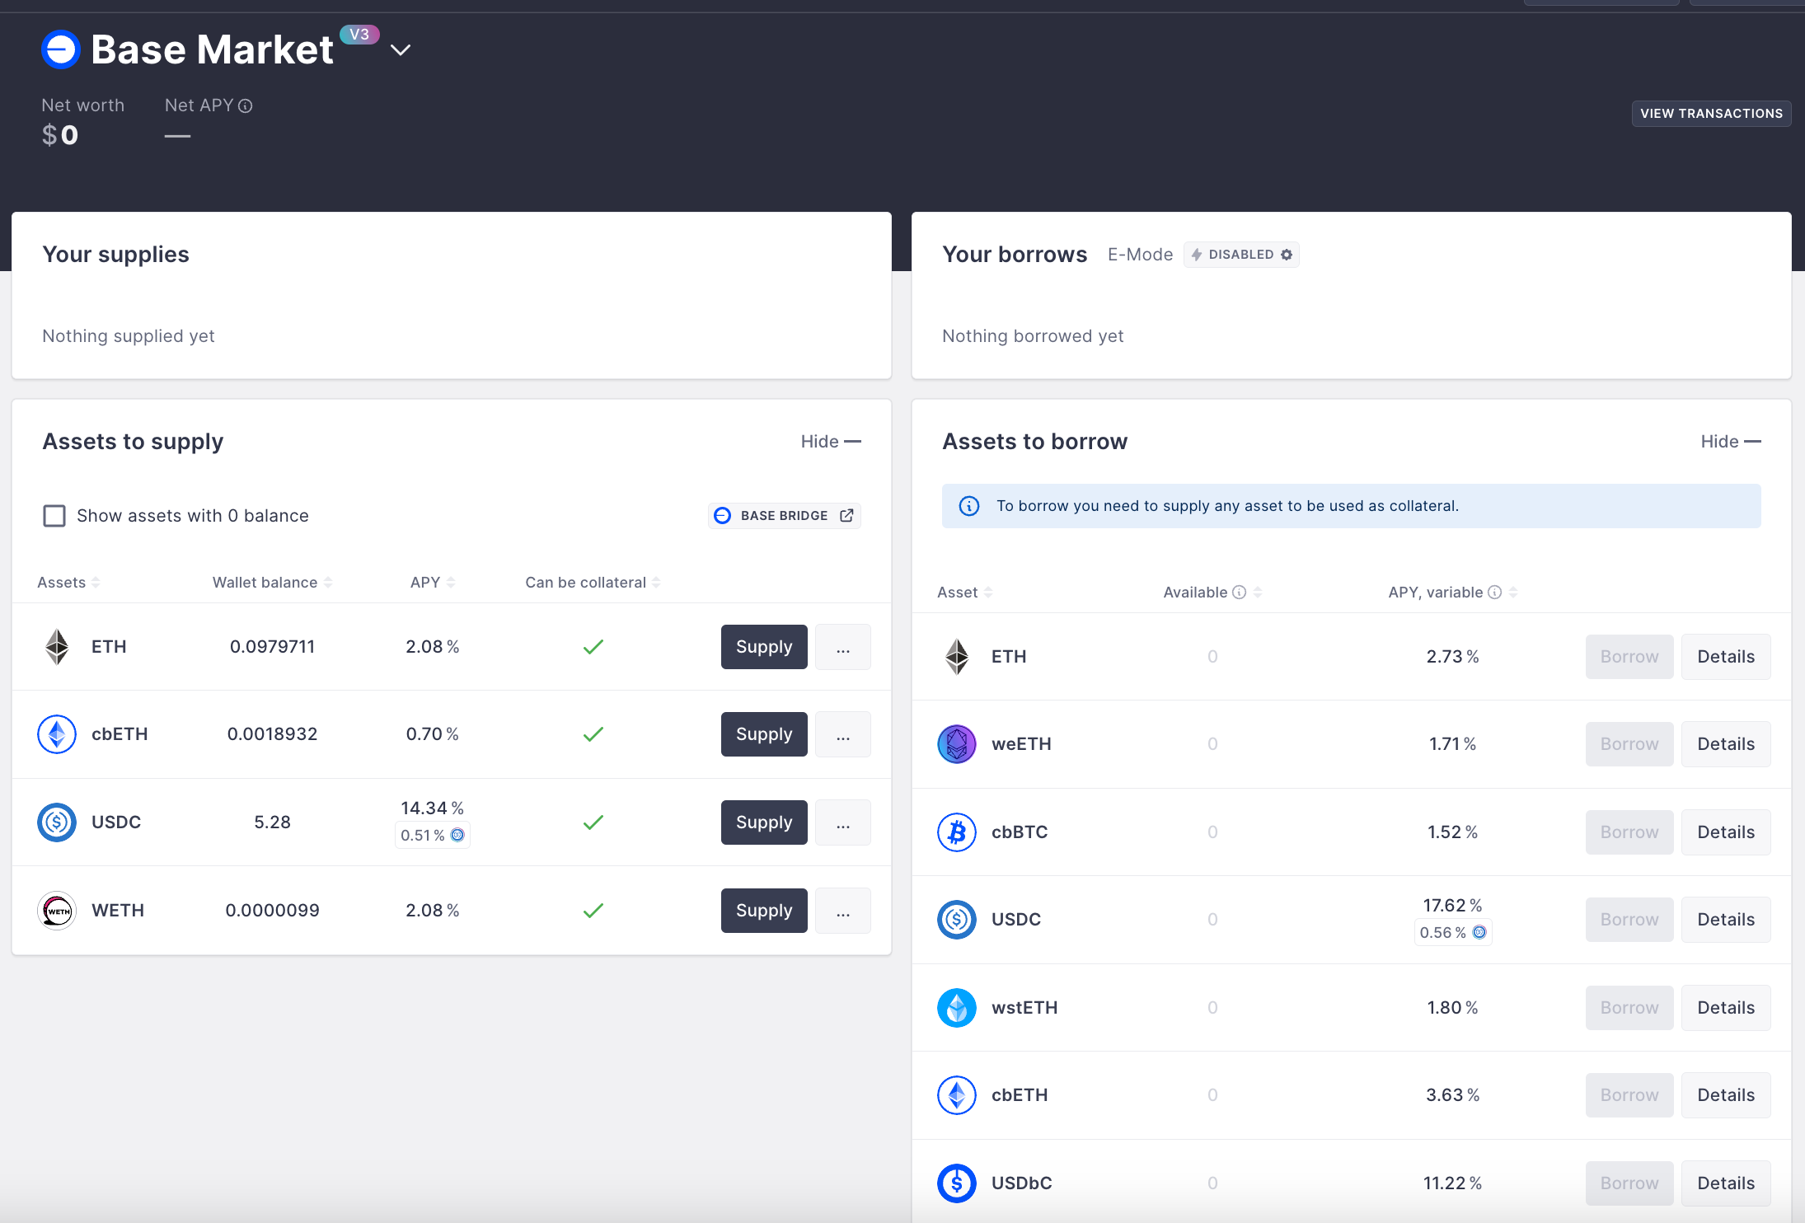Viewport: 1805px width, 1223px height.
Task: Sort supply list by APY
Action: click(433, 583)
